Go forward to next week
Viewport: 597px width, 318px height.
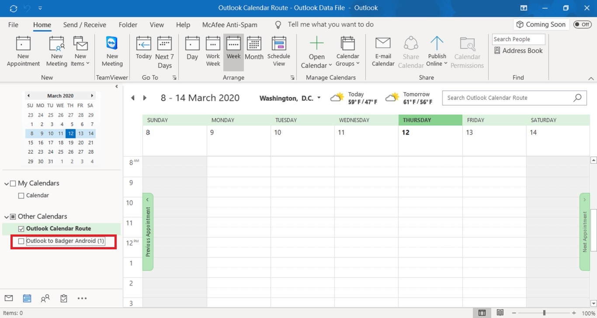tap(145, 98)
